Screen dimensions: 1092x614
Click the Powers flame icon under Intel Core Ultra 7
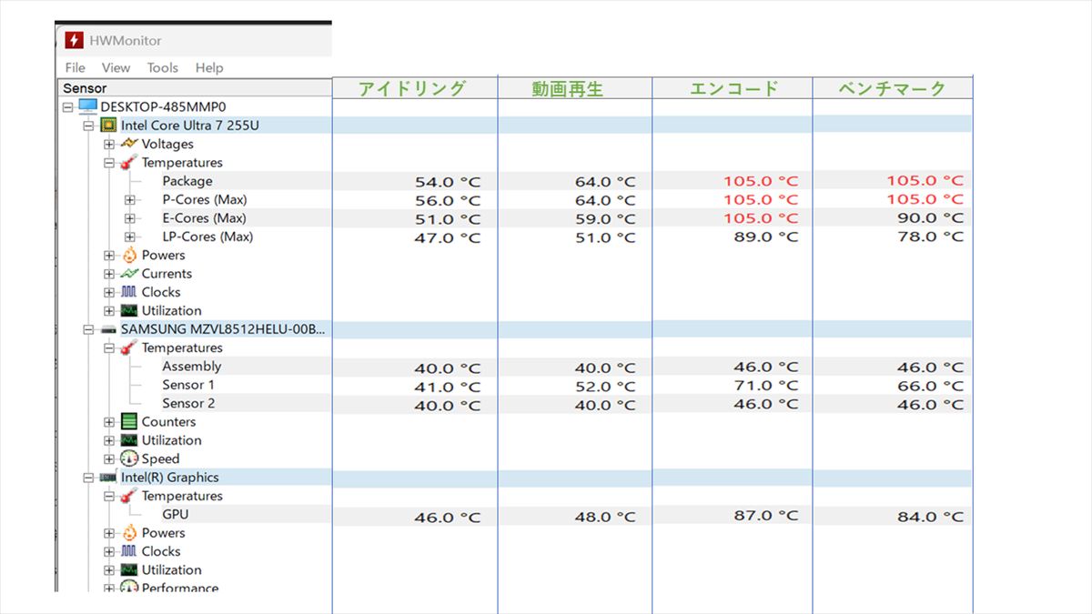point(128,255)
